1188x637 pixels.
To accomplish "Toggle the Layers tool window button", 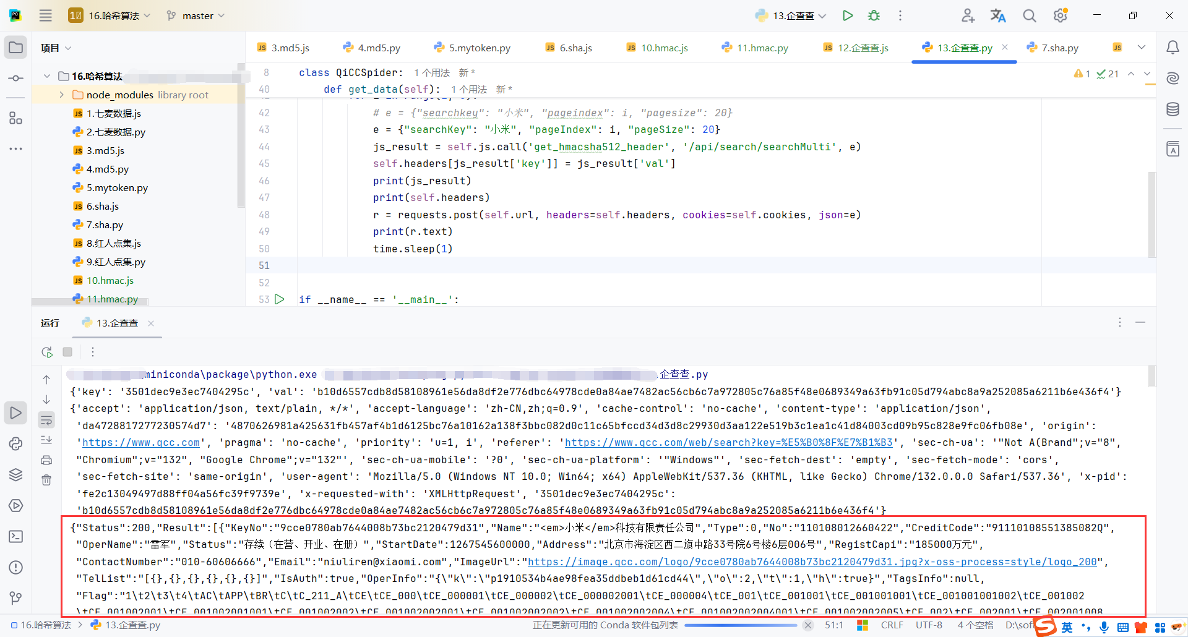I will 16,474.
